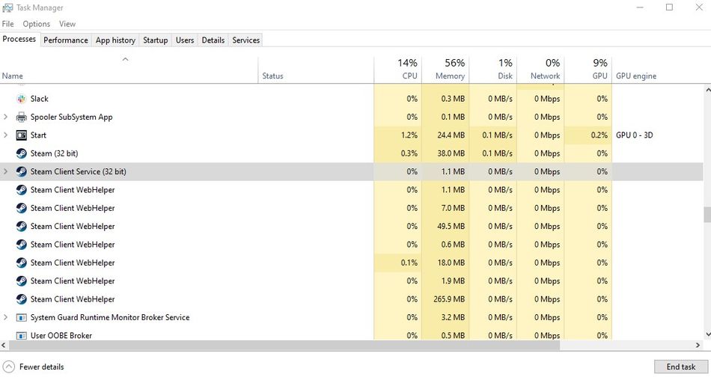This screenshot has width=711, height=380.
Task: Click Steam icon of 49.5 MB WebHelper
Action: (21, 226)
